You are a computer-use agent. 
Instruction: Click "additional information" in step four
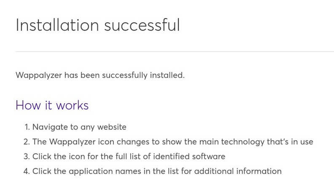pyautogui.click(x=238, y=171)
